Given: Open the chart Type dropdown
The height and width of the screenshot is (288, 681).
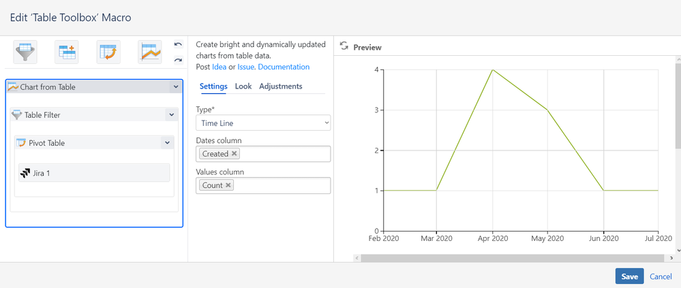Looking at the screenshot, I should pyautogui.click(x=263, y=123).
